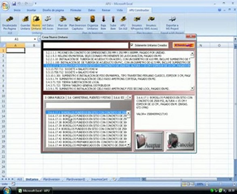
Task: Select 3.6 CARRETERAS, PUENTES Y PISTAS tab
Action: point(89,98)
